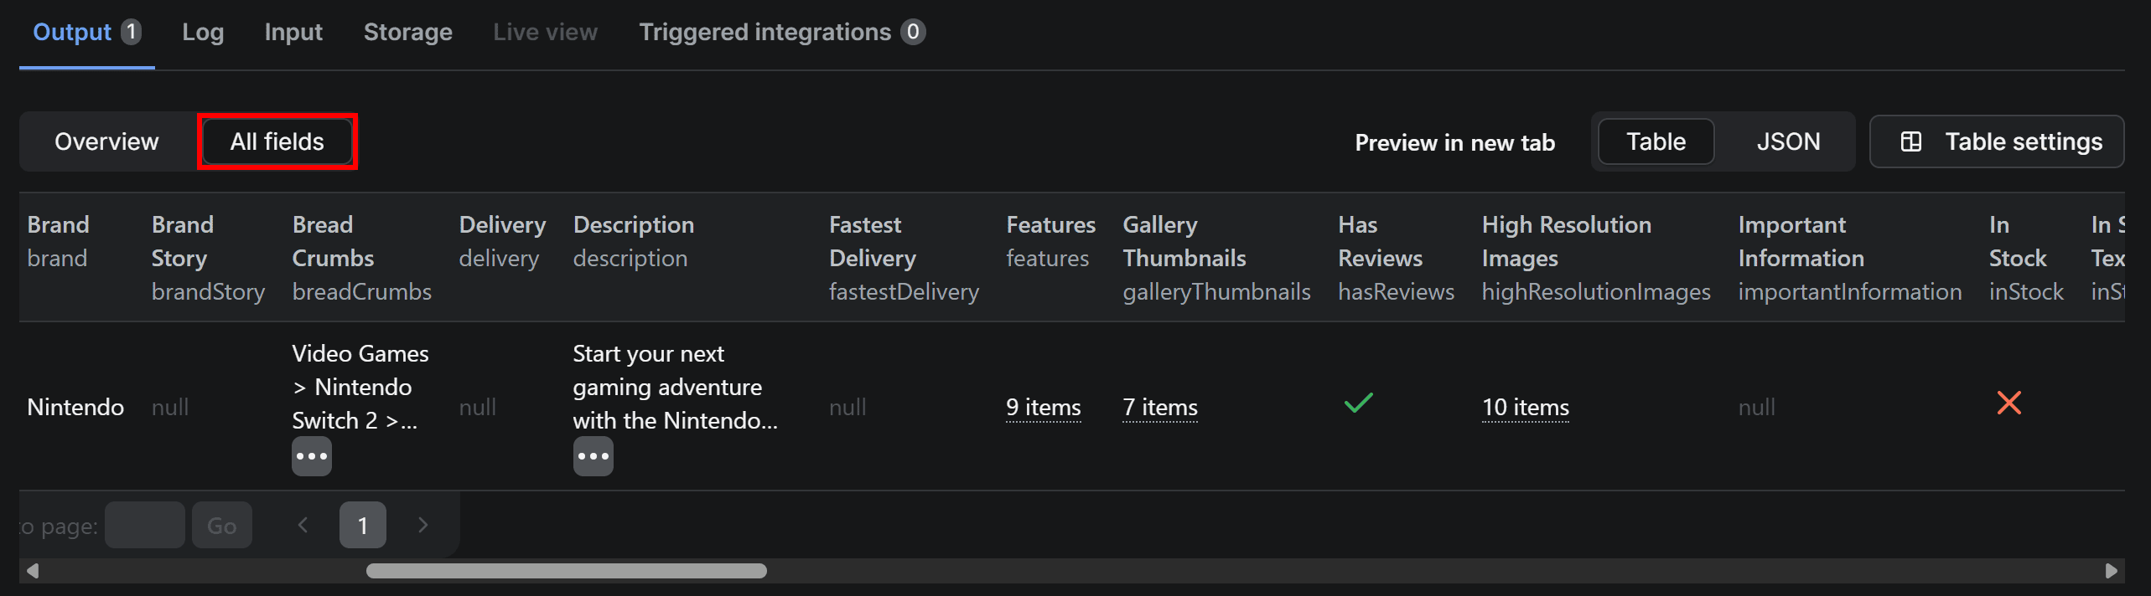Viewport: 2151px width, 596px height.
Task: Switch output view to JSON
Action: pyautogui.click(x=1789, y=141)
